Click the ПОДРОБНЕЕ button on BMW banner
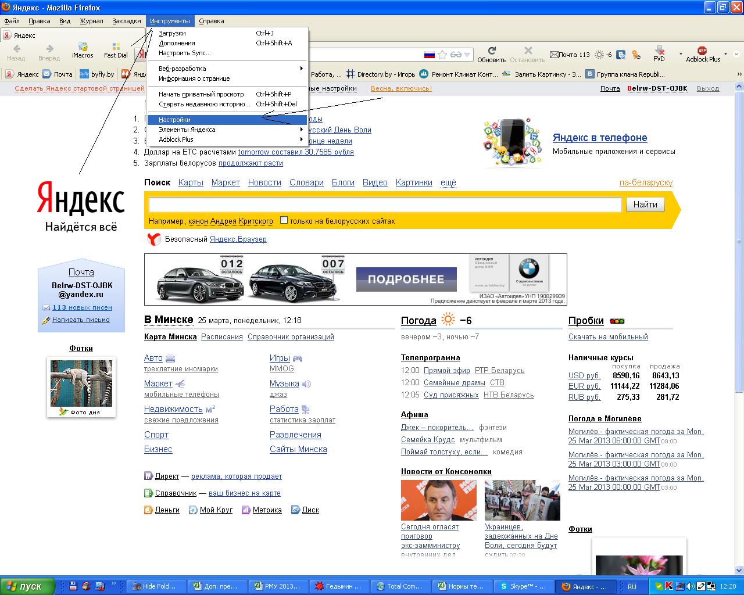The width and height of the screenshot is (744, 595). click(x=406, y=279)
